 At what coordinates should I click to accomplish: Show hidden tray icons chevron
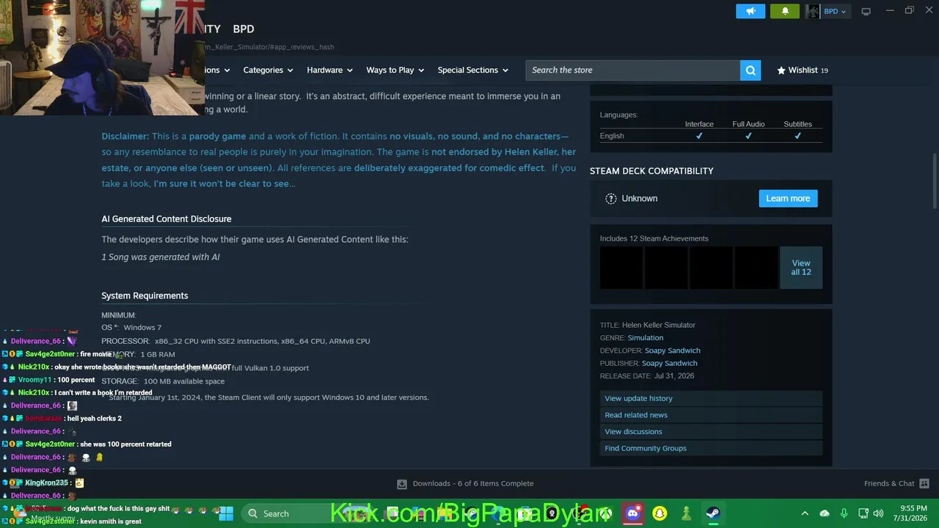point(805,513)
